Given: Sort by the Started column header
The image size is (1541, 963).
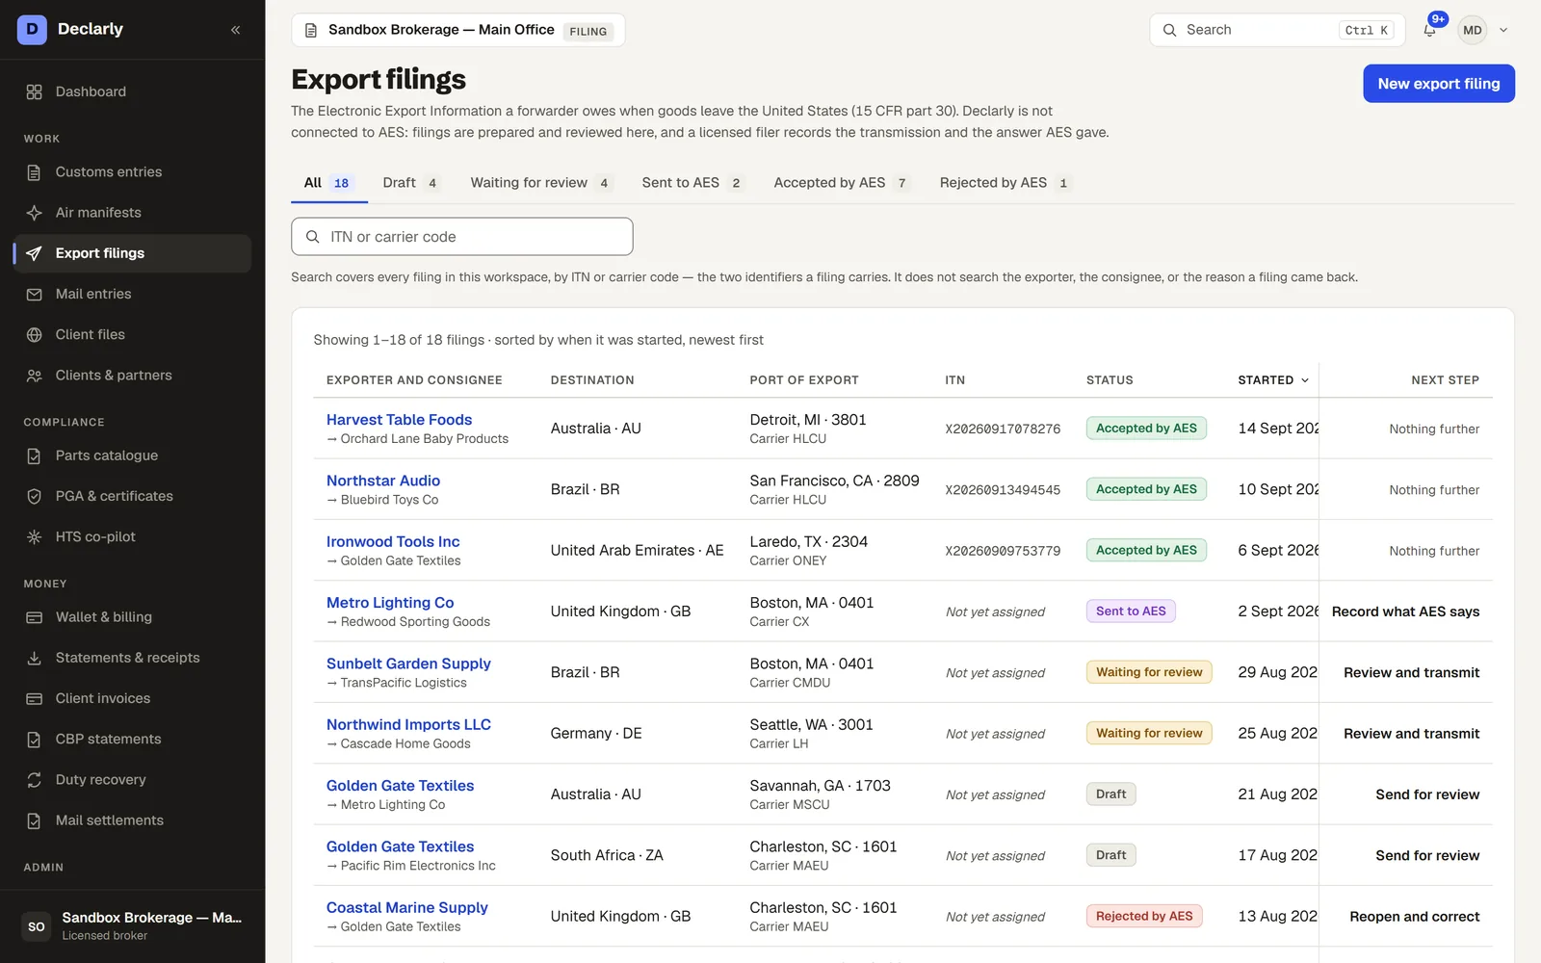Looking at the screenshot, I should coord(1273,380).
